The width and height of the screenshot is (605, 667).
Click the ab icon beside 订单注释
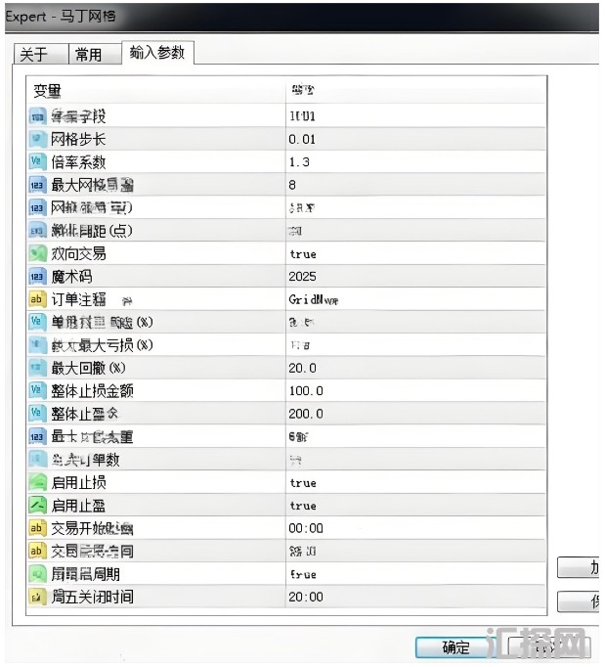[x=38, y=299]
